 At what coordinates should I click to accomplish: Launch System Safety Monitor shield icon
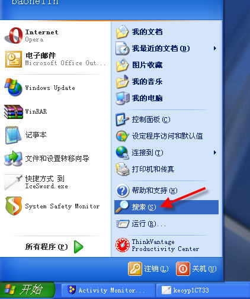pos(14,206)
